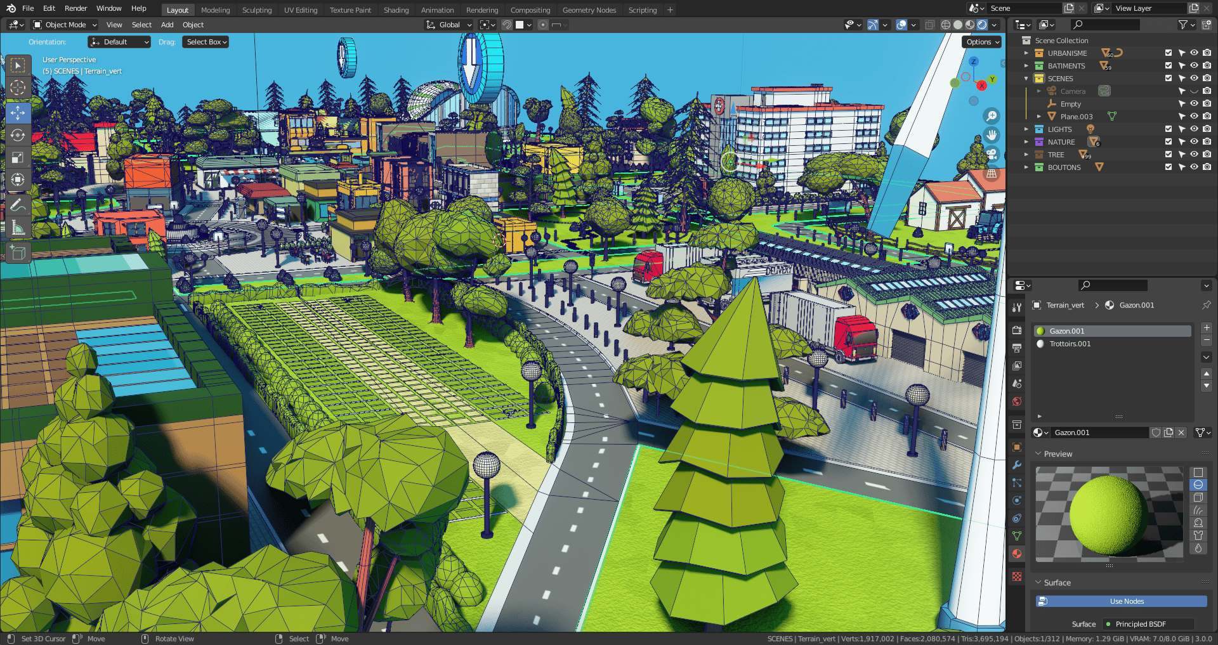Collapse the SCENES collection in the outliner
The width and height of the screenshot is (1218, 645).
pos(1026,78)
